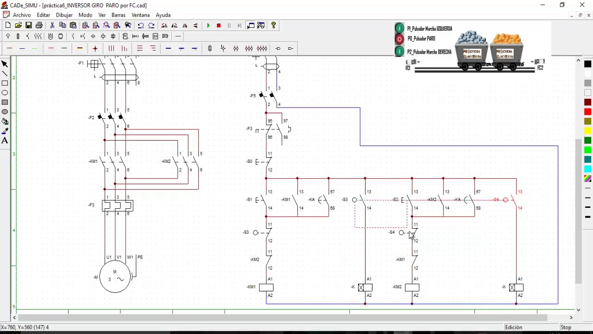
Task: Pause the simulation with the pause button
Action: [x=229, y=26]
